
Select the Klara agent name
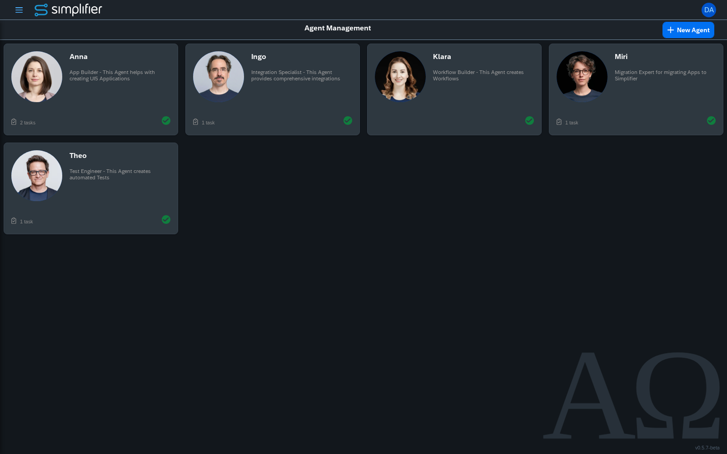point(442,57)
